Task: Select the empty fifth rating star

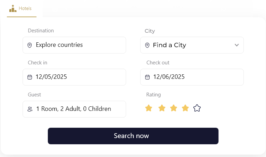Action: click(x=197, y=108)
